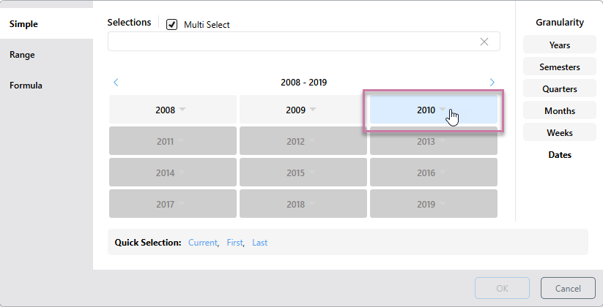Viewport: 603px width, 307px height.
Task: Expand the 2008 dropdown arrow
Action: point(182,110)
